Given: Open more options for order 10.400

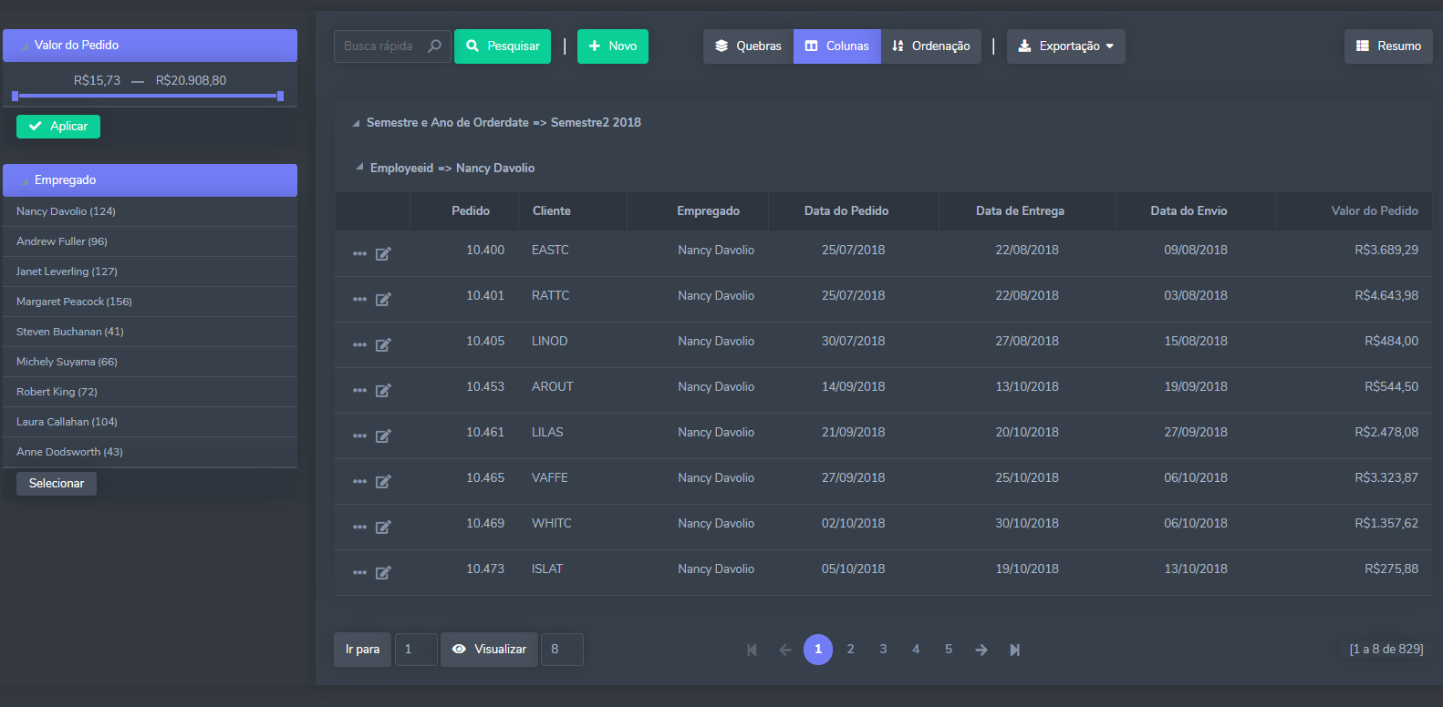Looking at the screenshot, I should tap(359, 253).
